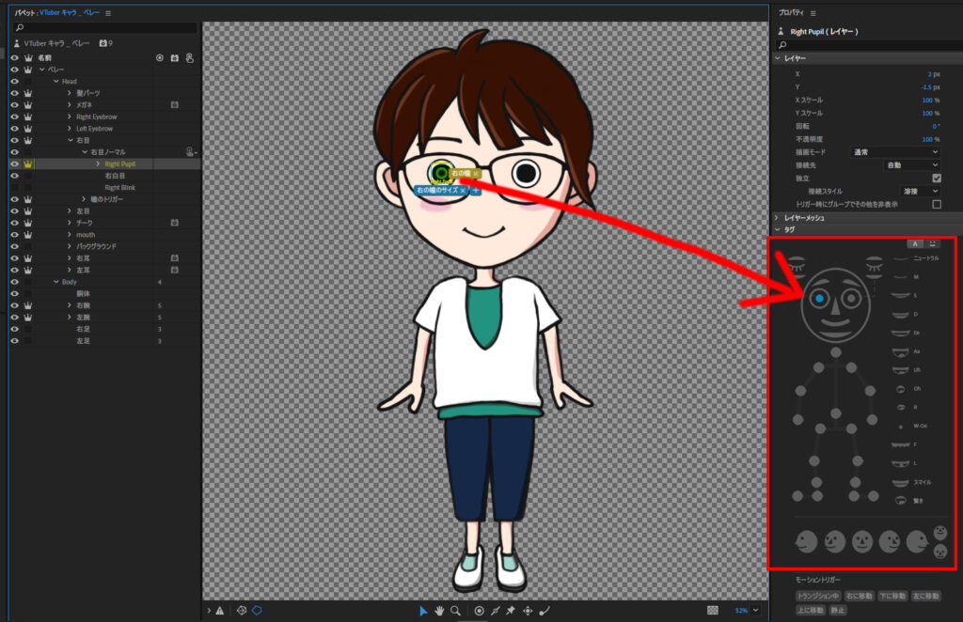Collapse the Head group in the puppet tree
This screenshot has height=622, width=963.
[x=56, y=81]
